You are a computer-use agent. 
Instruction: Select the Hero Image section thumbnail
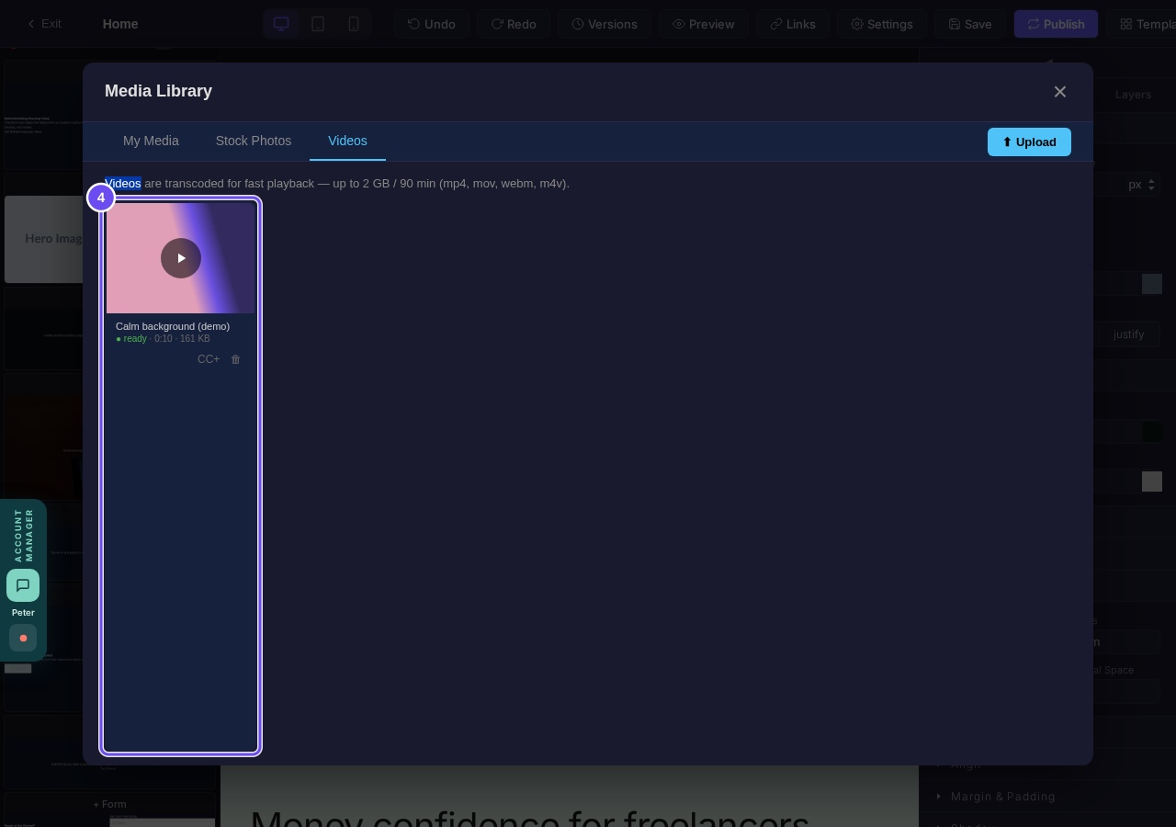tap(44, 239)
